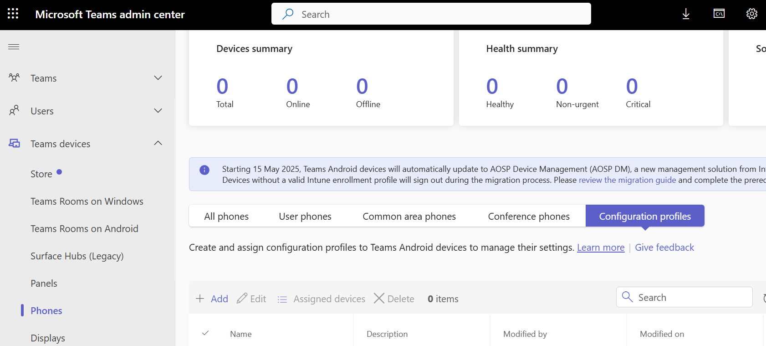Go to Teams Rooms on Android
Viewport: 766px width, 346px height.
click(x=84, y=228)
